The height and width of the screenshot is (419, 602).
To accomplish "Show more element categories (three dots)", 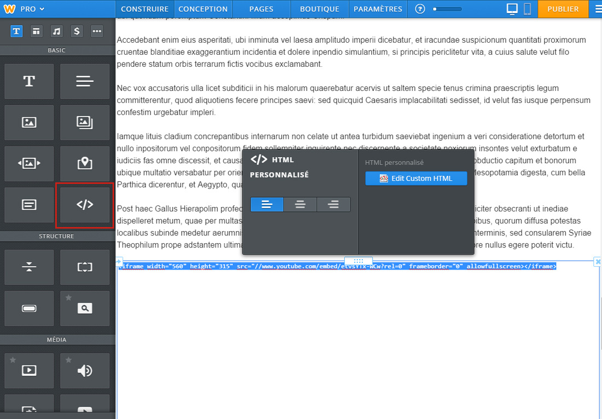I will (x=97, y=32).
